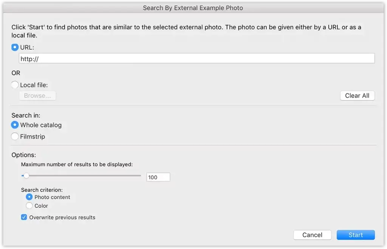Click the maximum results slider handle
The height and width of the screenshot is (249, 387).
(x=26, y=176)
